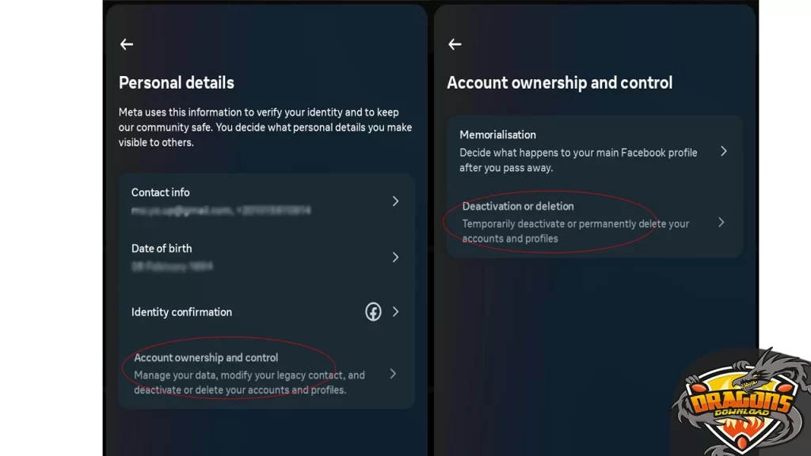The image size is (811, 456).
Task: Open the Memorialisation setting
Action: (498, 135)
